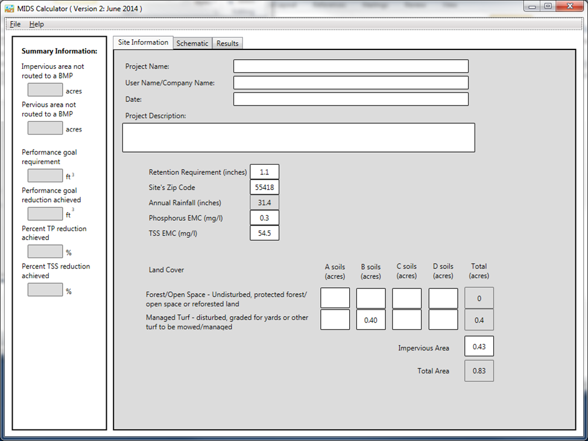The image size is (588, 441).
Task: Open the Help menu
Action: (36, 24)
